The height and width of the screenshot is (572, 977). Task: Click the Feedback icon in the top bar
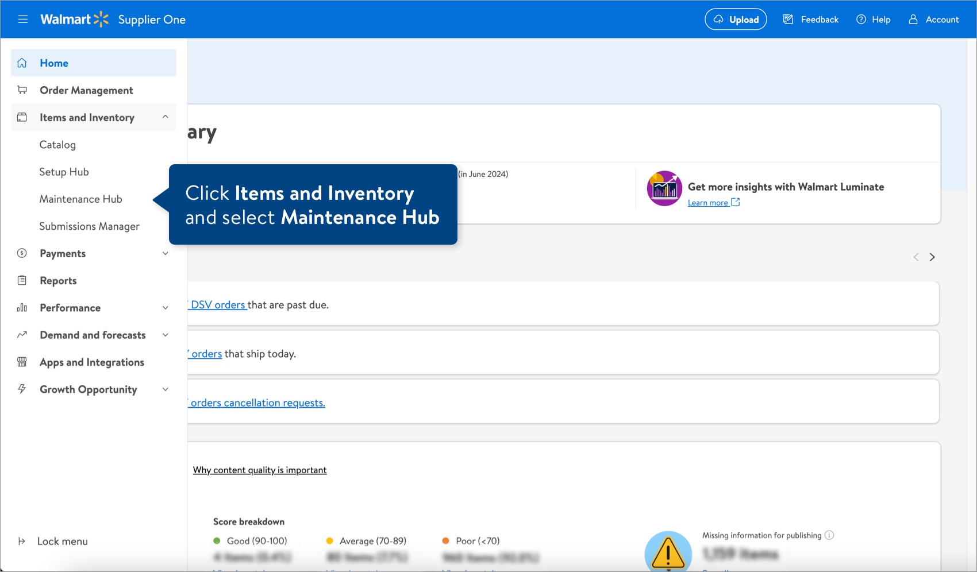(787, 19)
